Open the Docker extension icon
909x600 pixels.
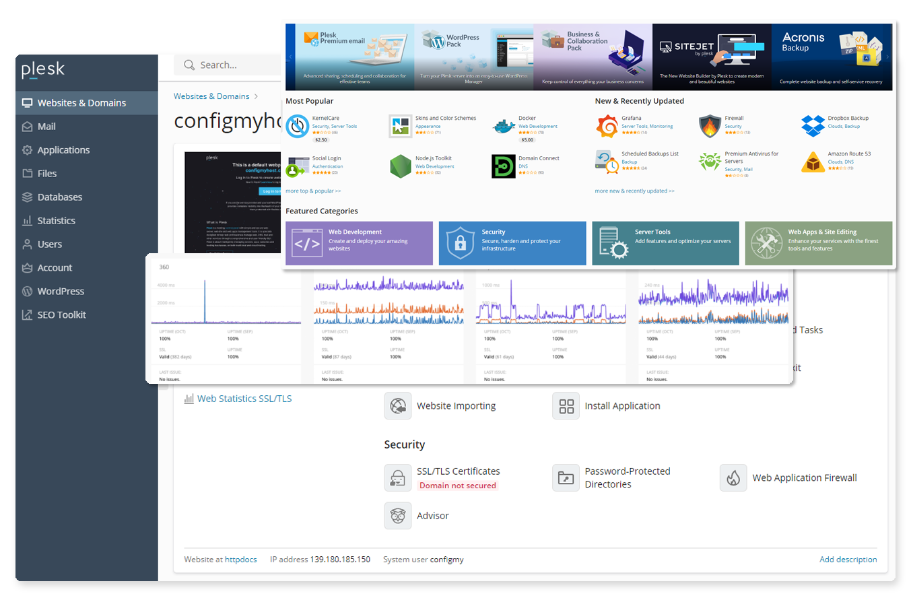(x=504, y=126)
